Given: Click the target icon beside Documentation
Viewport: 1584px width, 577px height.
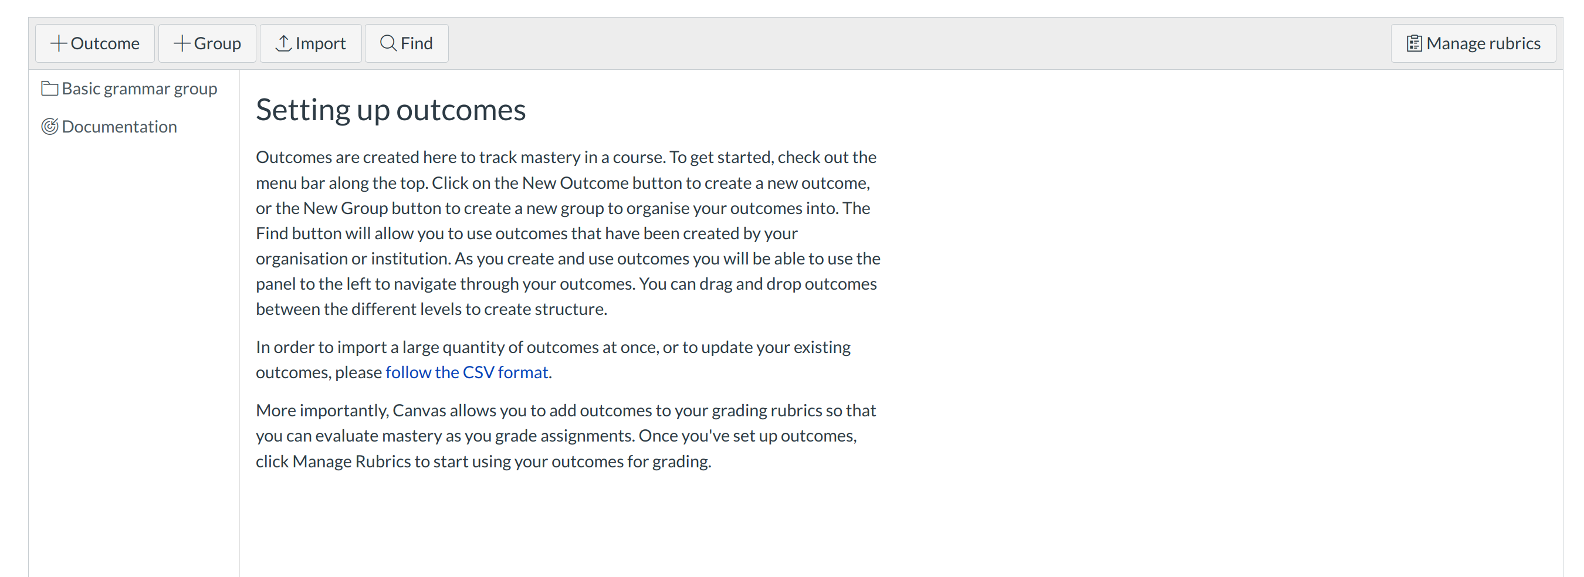Looking at the screenshot, I should click(x=50, y=127).
